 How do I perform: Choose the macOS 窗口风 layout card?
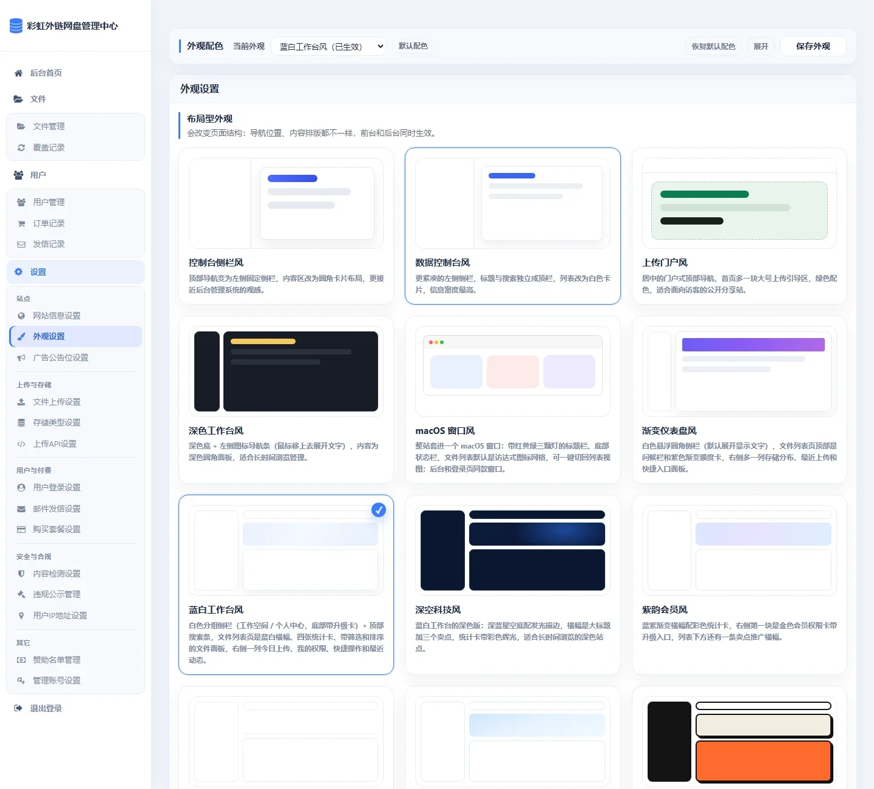pyautogui.click(x=513, y=399)
